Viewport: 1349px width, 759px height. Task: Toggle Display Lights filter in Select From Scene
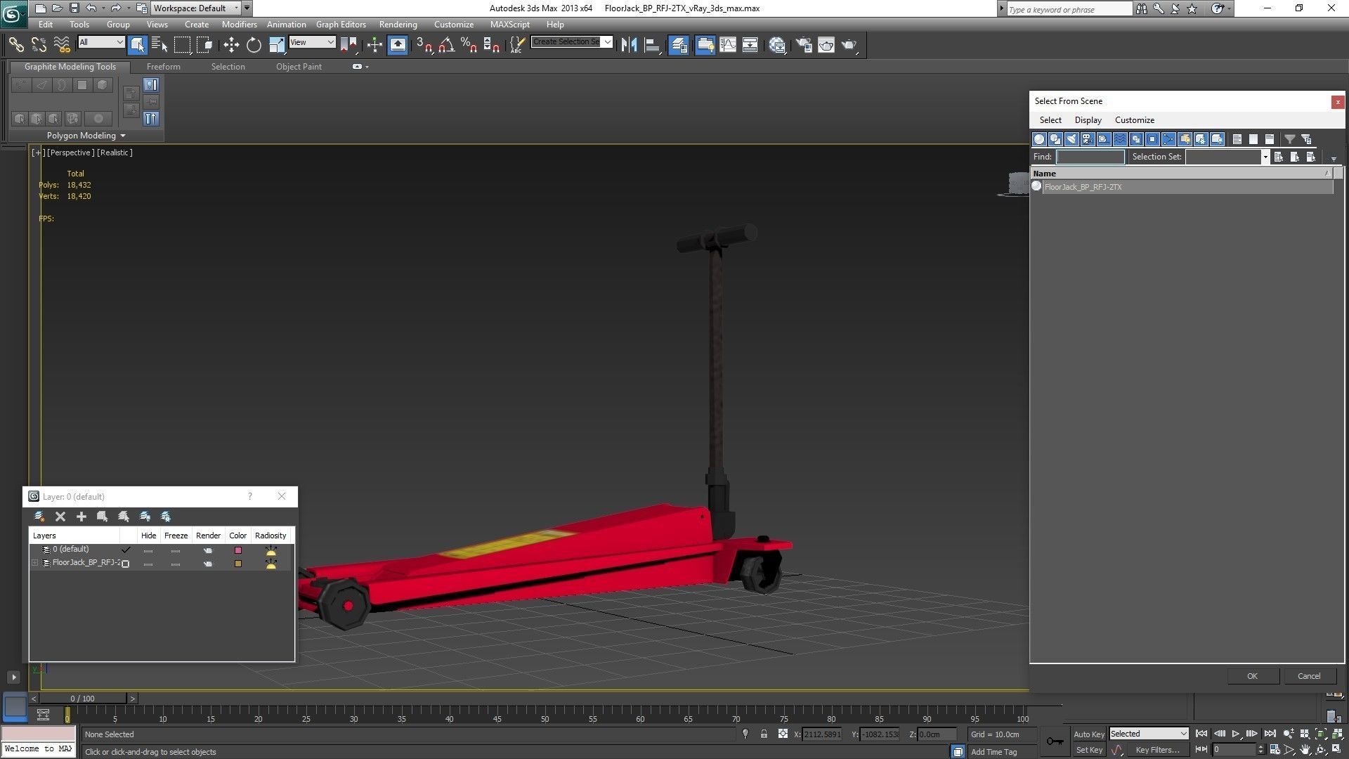pyautogui.click(x=1071, y=139)
